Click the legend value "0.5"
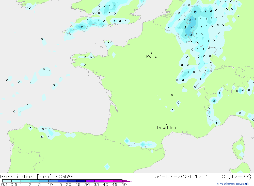Screen dimensions: 254x186 pyautogui.click(x=14, y=184)
